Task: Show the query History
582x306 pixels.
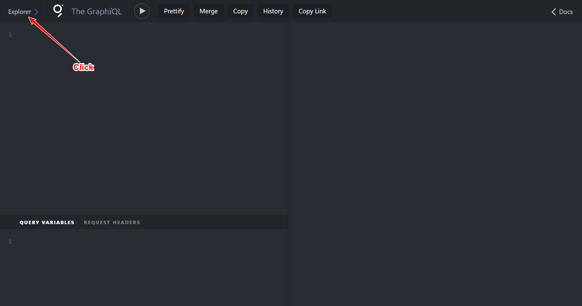Action: [273, 11]
